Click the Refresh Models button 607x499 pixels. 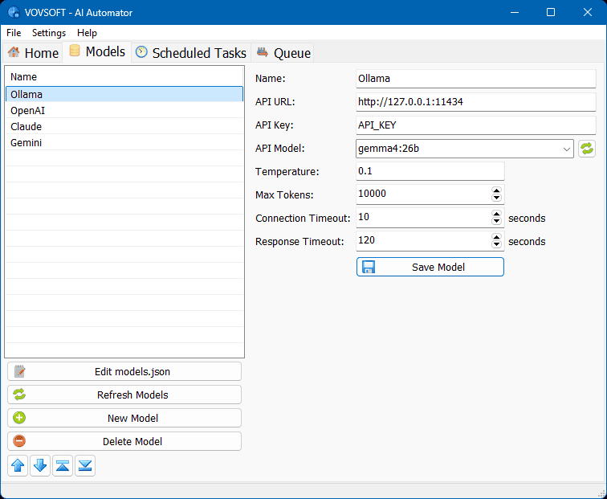124,395
